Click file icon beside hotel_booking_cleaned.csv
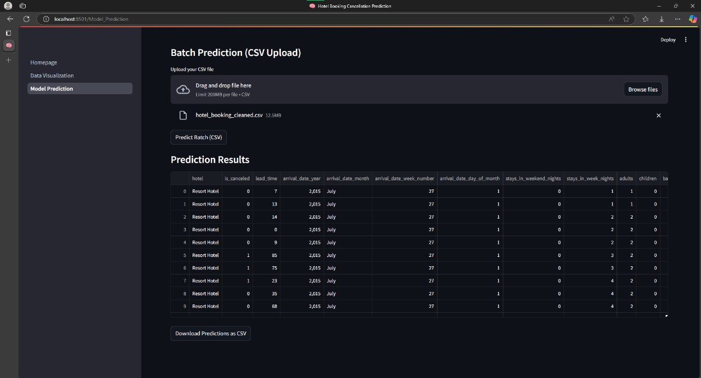Screen dimensions: 701x378 point(183,115)
